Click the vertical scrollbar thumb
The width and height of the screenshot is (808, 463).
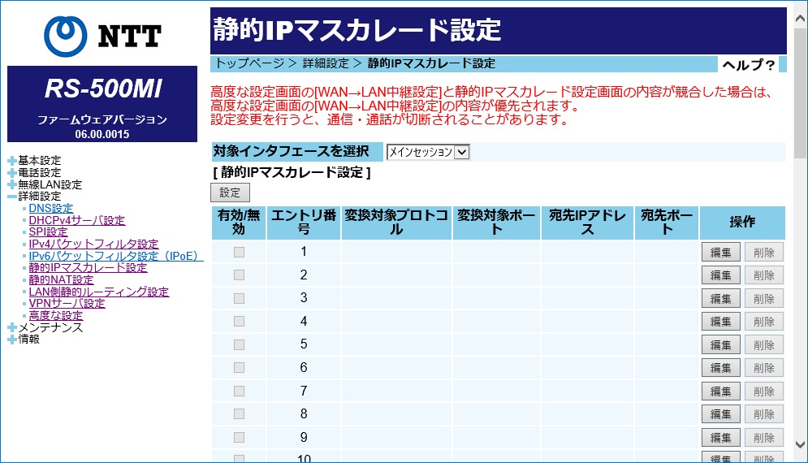(x=800, y=93)
